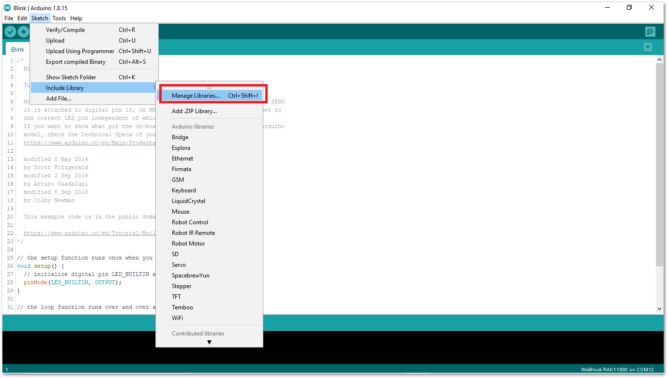Open the arduino.cc Products link in code
This screenshot has width=668, height=378.
[90, 143]
